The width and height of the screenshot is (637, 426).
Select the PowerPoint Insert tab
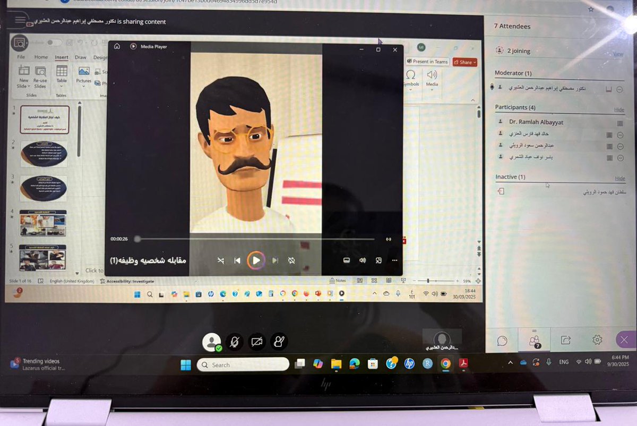[61, 57]
